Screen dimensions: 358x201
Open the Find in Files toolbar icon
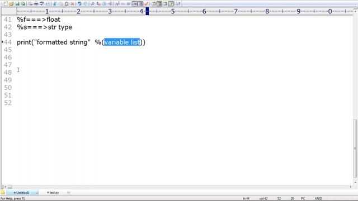pos(104,4)
